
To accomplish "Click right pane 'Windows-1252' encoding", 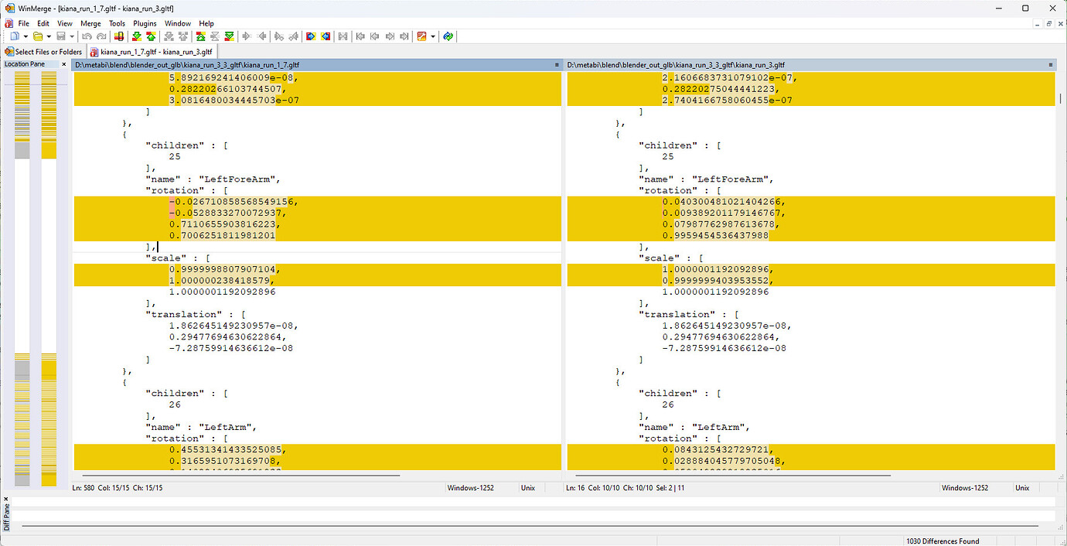I will (x=965, y=488).
